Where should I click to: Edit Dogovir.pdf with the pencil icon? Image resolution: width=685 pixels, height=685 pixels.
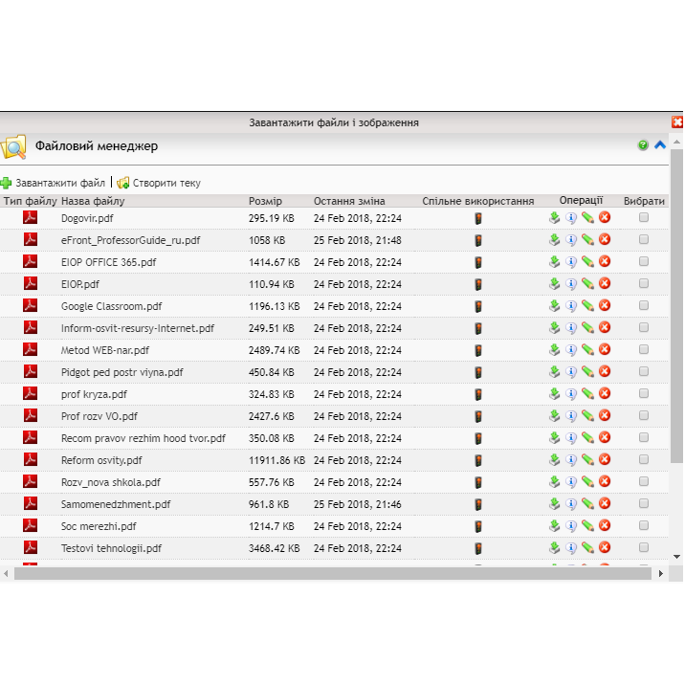point(587,217)
